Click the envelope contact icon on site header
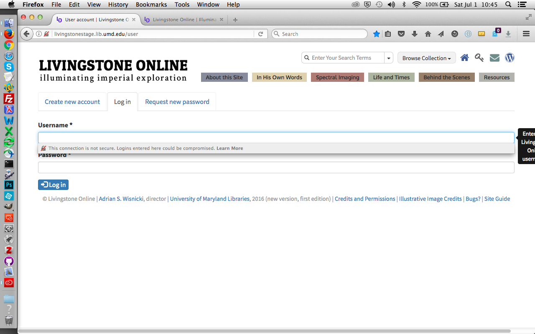The image size is (535, 334). (494, 58)
